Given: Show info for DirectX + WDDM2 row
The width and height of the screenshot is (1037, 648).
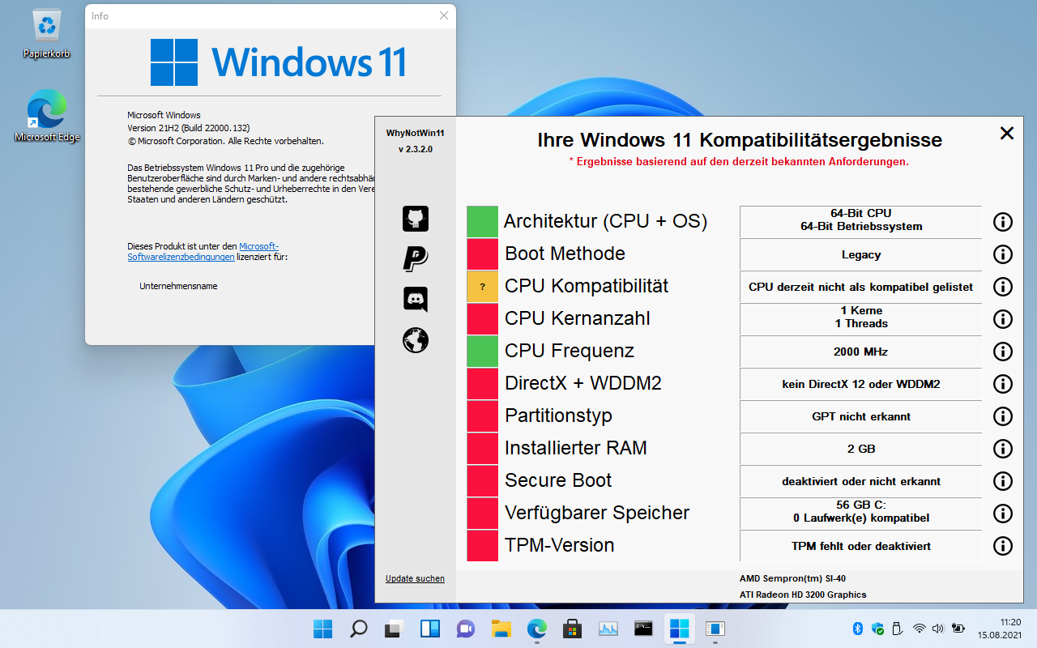Looking at the screenshot, I should tap(1003, 383).
